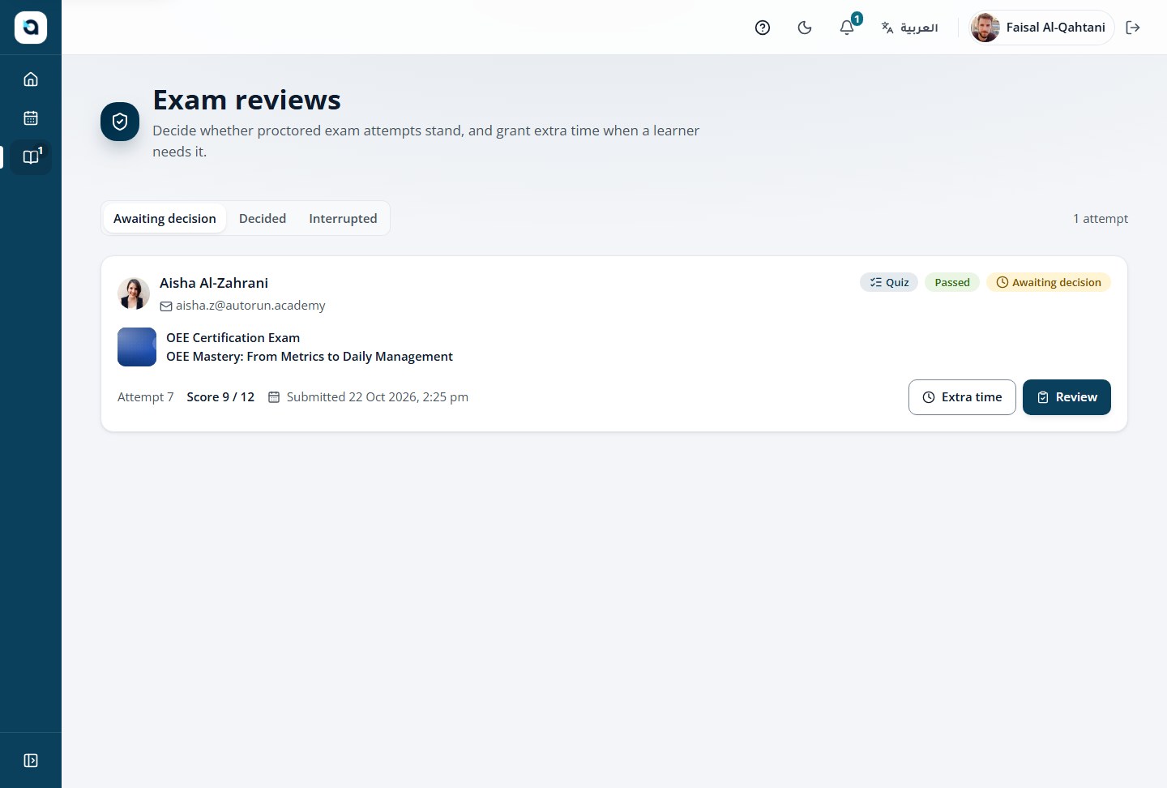Click the 1 attempt counter
This screenshot has width=1167, height=788.
click(x=1101, y=219)
